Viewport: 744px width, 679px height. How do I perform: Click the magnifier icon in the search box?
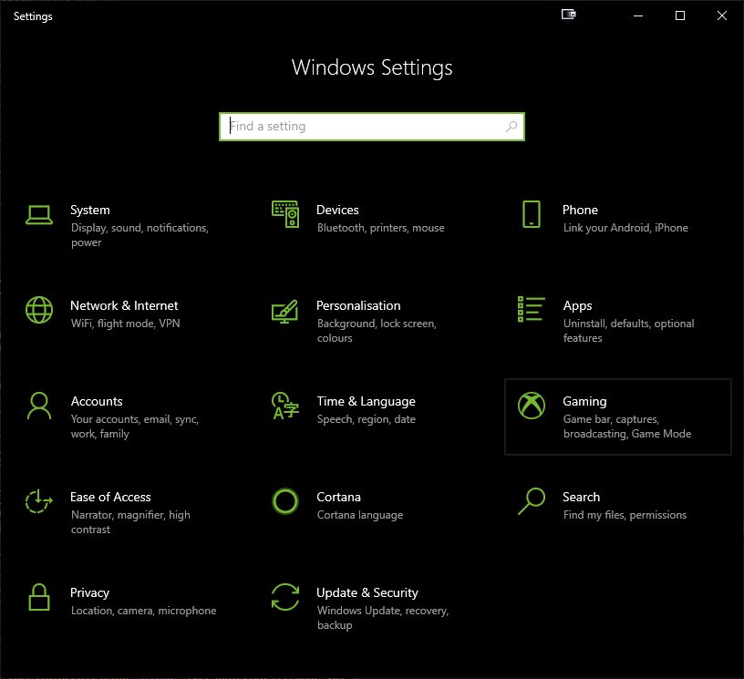point(511,126)
